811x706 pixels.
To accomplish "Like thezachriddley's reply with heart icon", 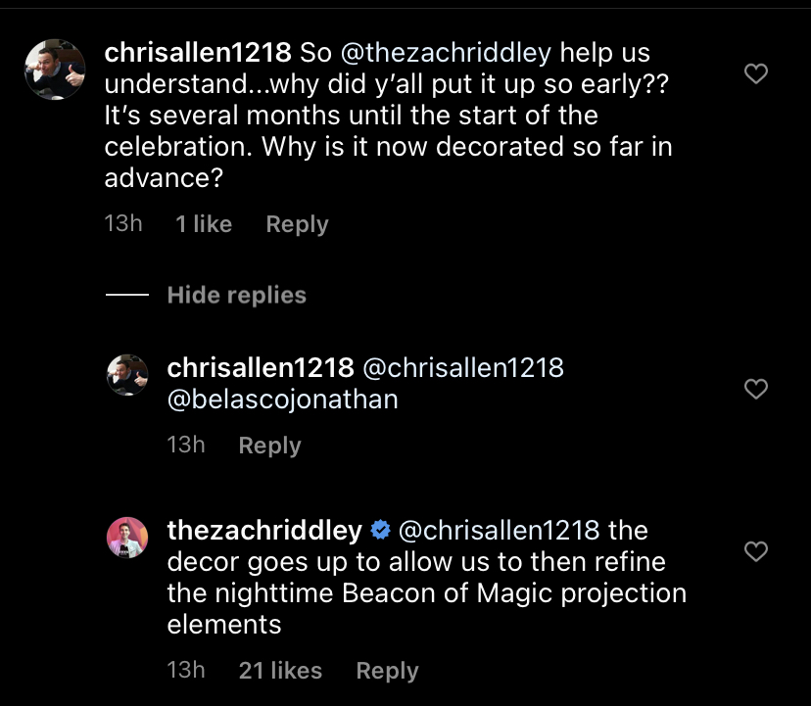I will coord(755,551).
